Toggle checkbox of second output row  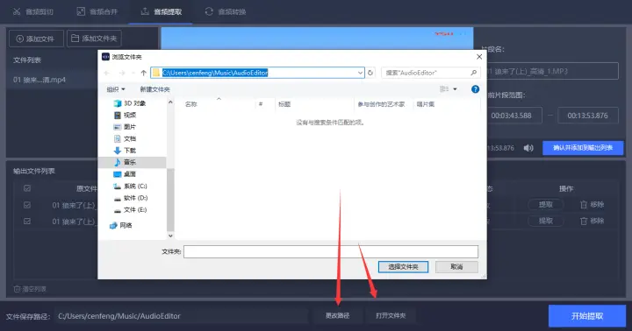(x=27, y=222)
